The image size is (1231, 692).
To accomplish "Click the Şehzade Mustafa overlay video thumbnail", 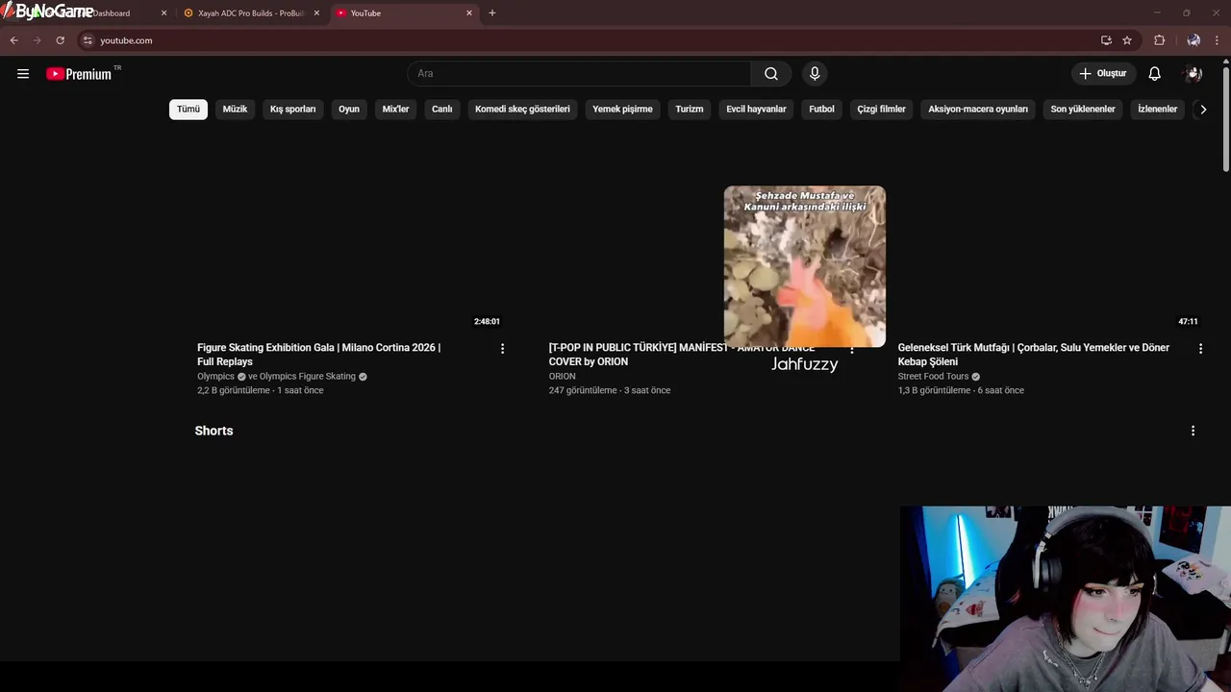I will pyautogui.click(x=805, y=266).
